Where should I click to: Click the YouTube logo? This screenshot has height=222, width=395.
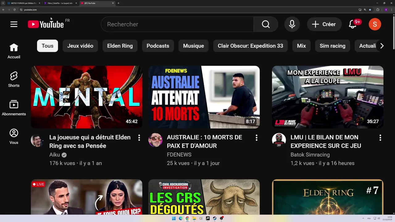click(x=46, y=24)
